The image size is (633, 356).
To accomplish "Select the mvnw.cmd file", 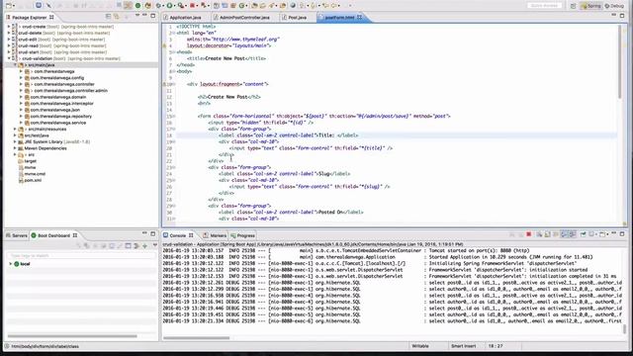I will pyautogui.click(x=35, y=174).
